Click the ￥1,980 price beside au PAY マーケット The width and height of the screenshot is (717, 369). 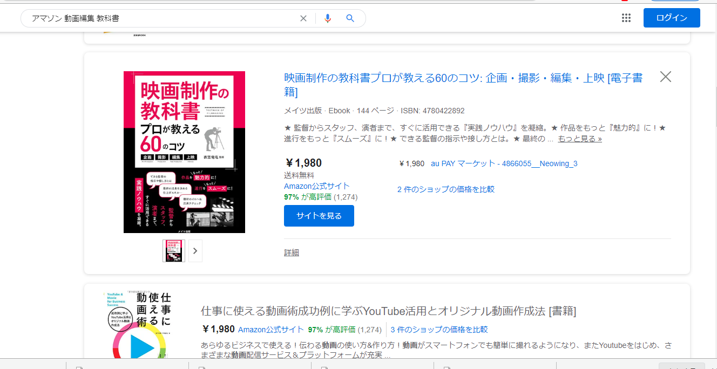(x=412, y=163)
